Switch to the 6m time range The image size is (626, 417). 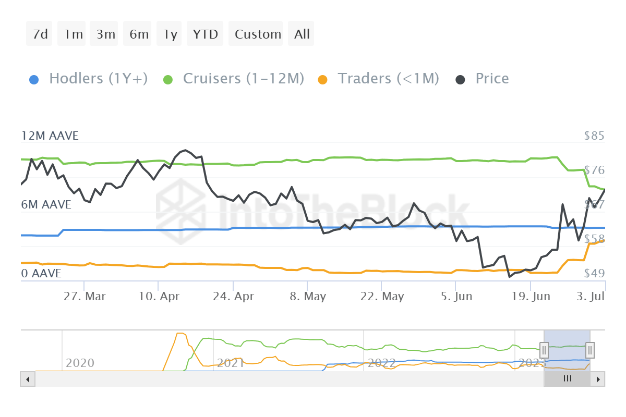coord(139,34)
